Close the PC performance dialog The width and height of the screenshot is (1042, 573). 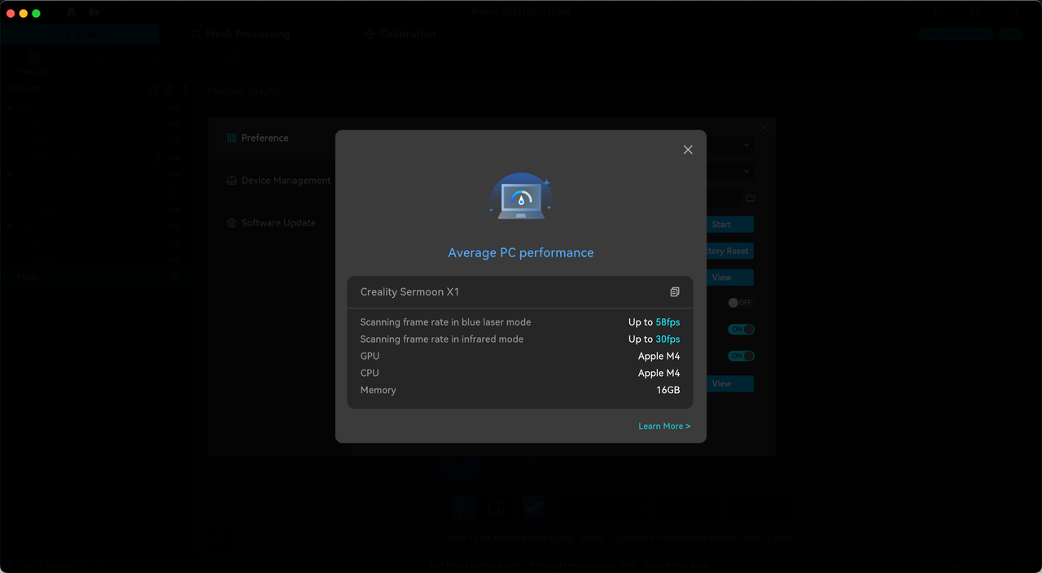coord(688,150)
